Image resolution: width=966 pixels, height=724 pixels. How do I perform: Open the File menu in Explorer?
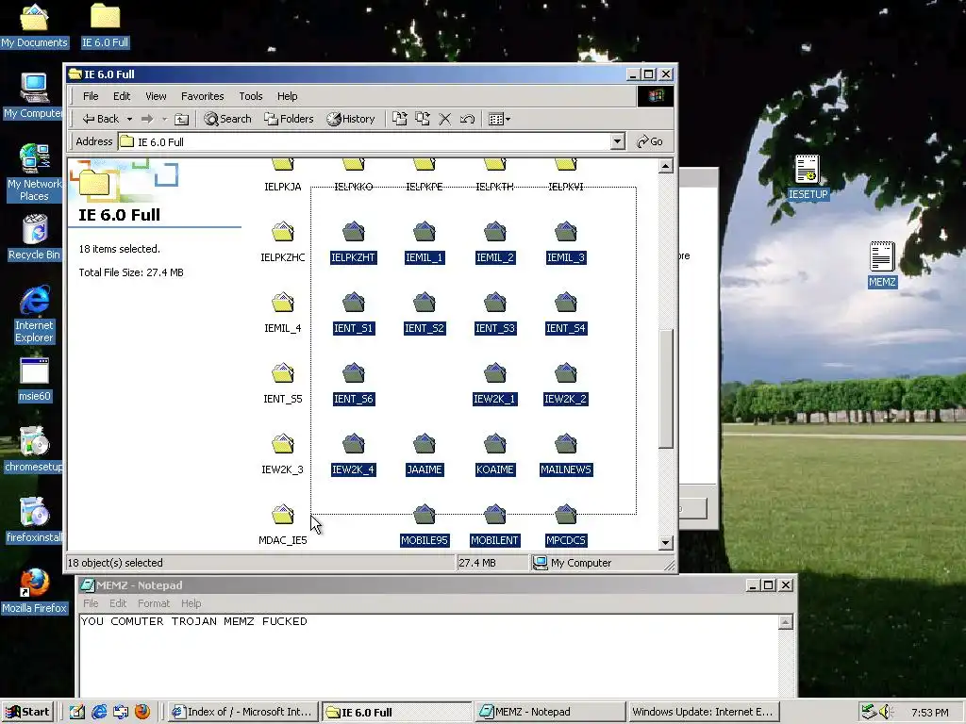tap(91, 96)
